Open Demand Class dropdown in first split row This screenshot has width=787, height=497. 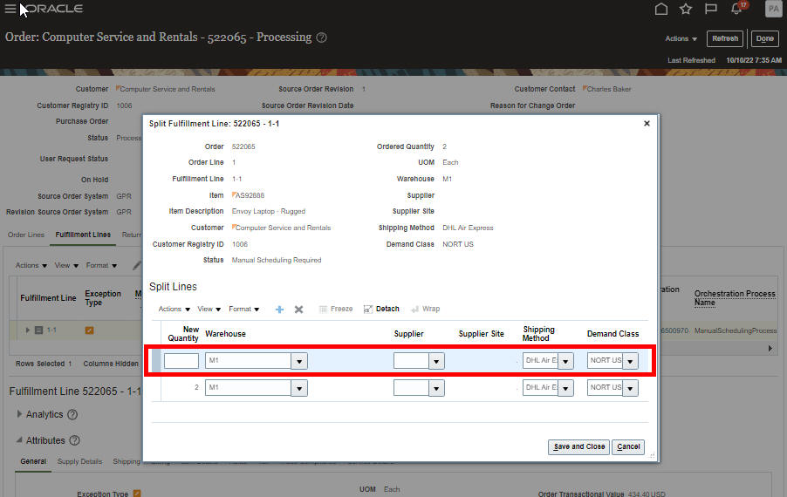[x=630, y=361]
